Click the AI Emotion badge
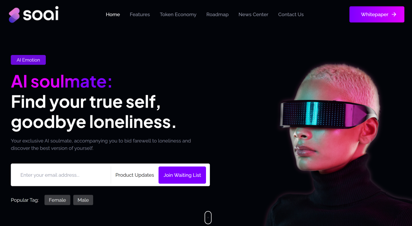Screen dimensions: 412x226 (x=28, y=60)
